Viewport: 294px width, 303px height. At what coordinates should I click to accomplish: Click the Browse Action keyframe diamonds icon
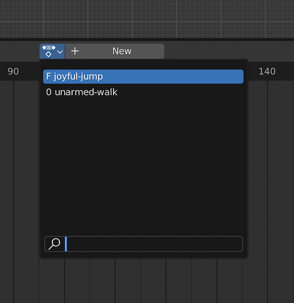pos(49,51)
